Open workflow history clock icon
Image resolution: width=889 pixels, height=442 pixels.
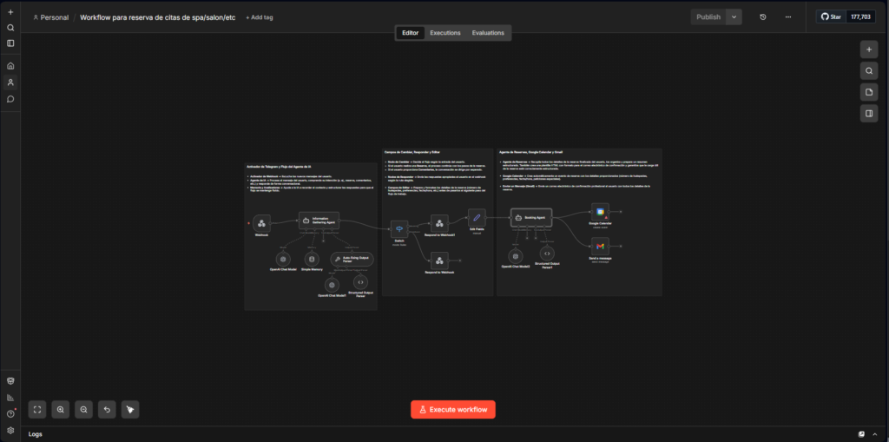tap(762, 16)
